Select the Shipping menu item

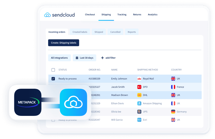pos(106,15)
